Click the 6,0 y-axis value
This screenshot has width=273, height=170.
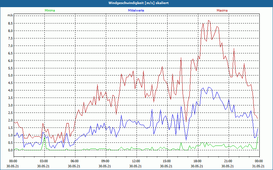tap(10, 61)
